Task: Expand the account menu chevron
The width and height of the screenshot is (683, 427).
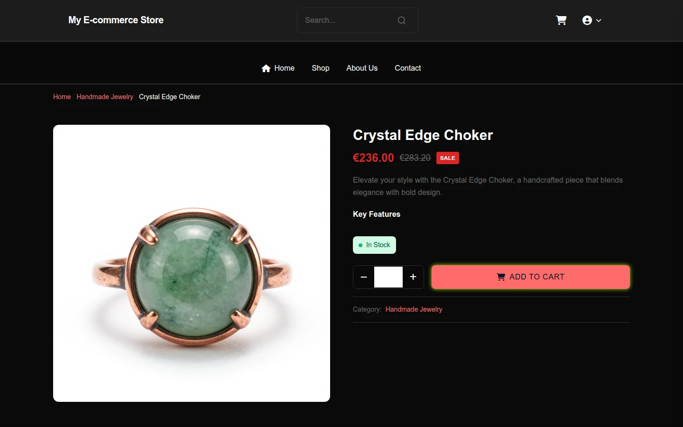Action: [599, 20]
